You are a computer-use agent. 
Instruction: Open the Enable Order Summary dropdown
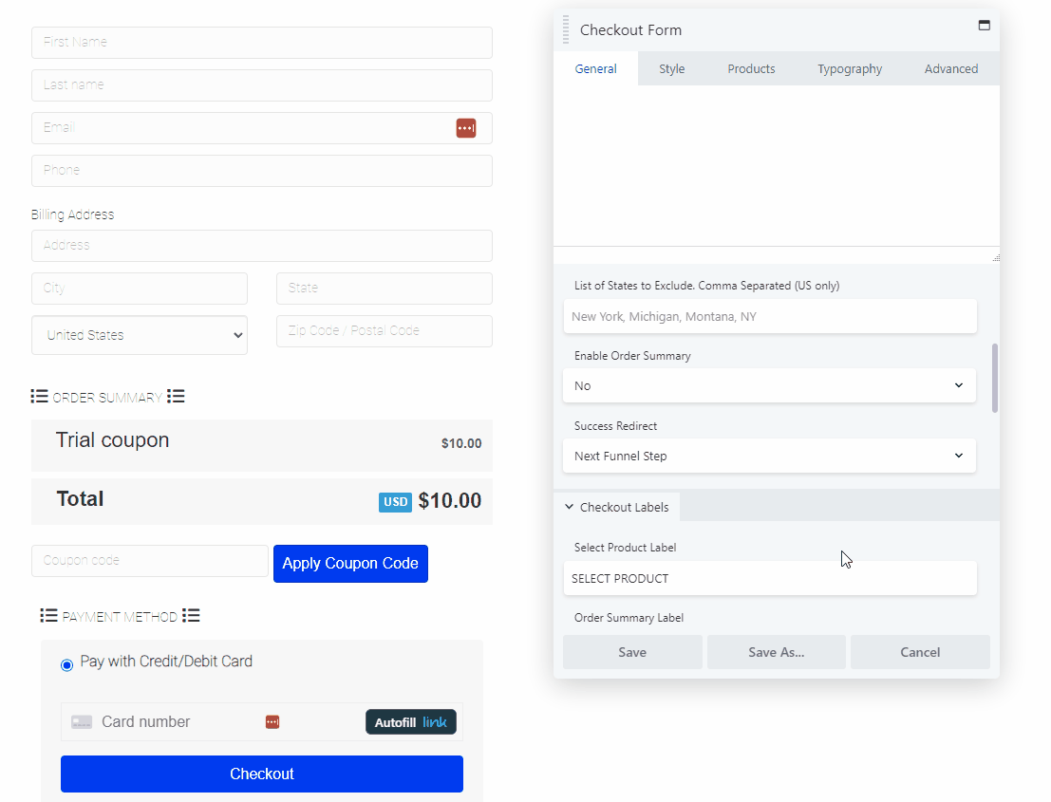click(769, 385)
